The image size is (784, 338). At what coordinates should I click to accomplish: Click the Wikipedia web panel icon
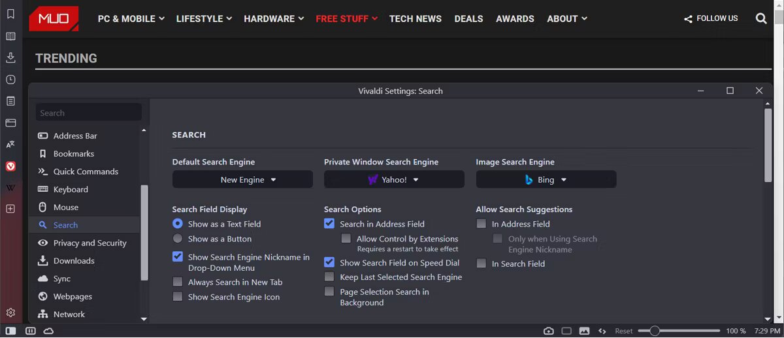(10, 188)
